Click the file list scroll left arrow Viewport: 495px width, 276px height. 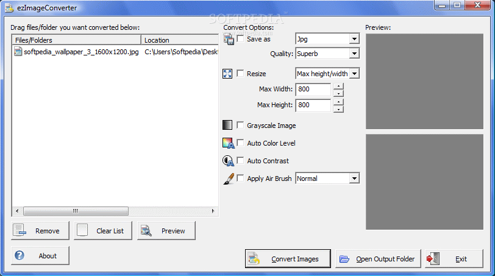[x=17, y=211]
